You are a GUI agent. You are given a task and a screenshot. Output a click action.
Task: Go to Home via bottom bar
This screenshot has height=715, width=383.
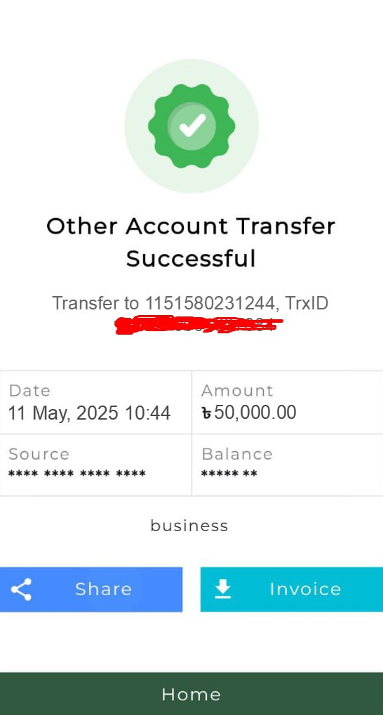(x=191, y=694)
